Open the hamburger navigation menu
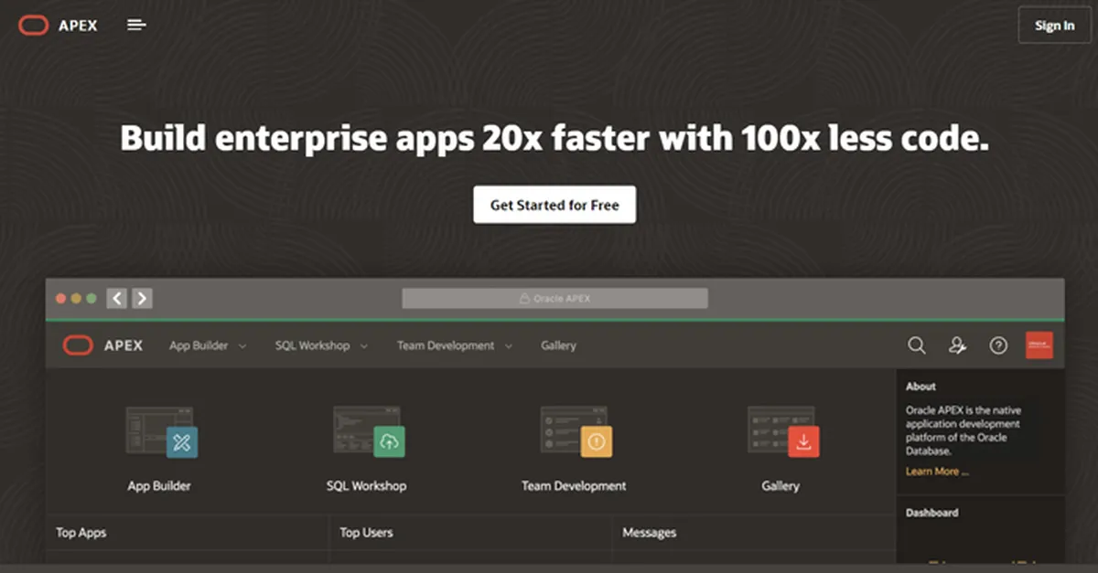This screenshot has width=1098, height=573. [136, 26]
